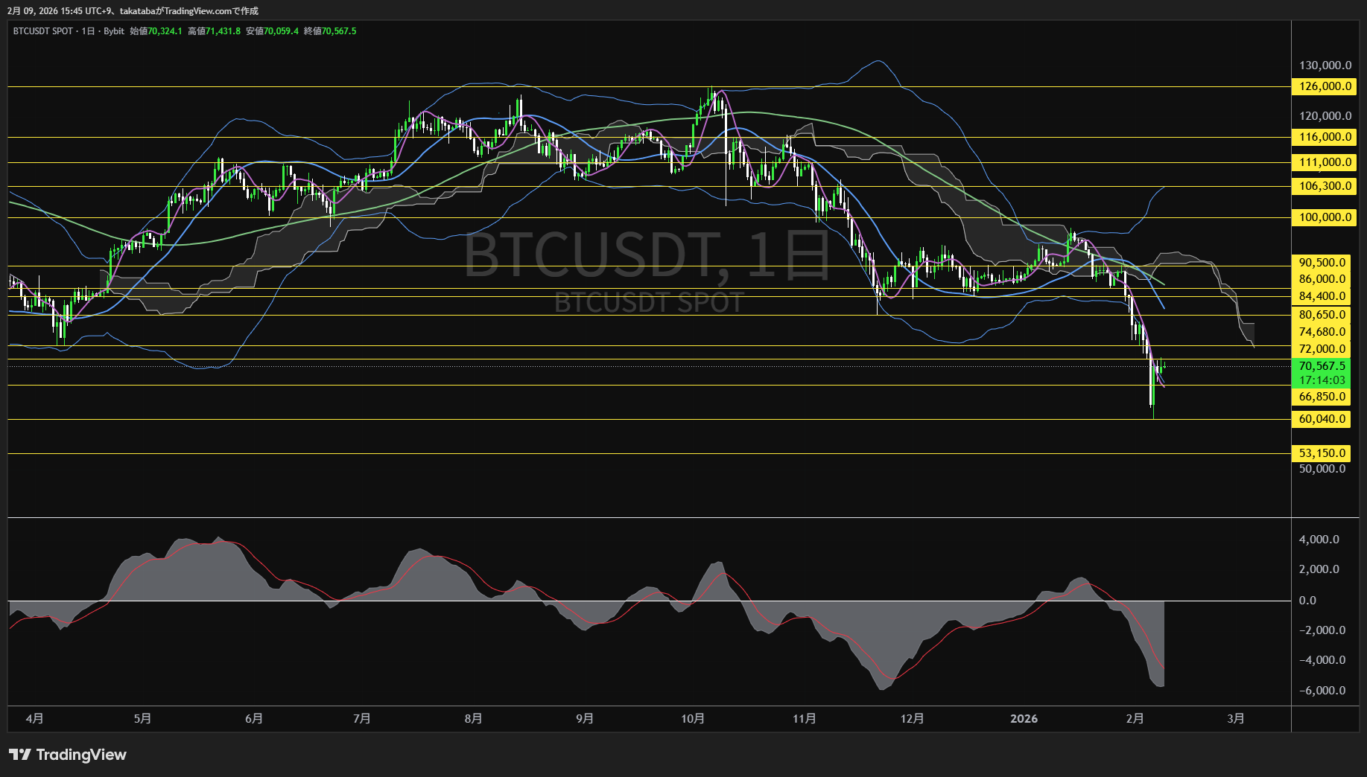The image size is (1367, 777).
Task: Select the 106,300.0 horizontal line label
Action: [x=1325, y=186]
